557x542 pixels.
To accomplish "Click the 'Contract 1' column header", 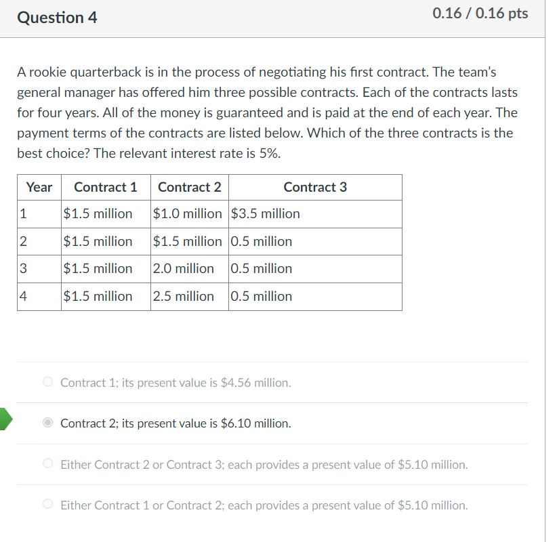I will click(105, 187).
